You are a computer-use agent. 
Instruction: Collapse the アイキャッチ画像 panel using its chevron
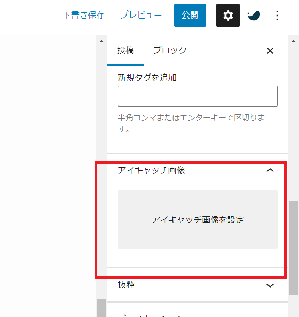click(x=270, y=170)
